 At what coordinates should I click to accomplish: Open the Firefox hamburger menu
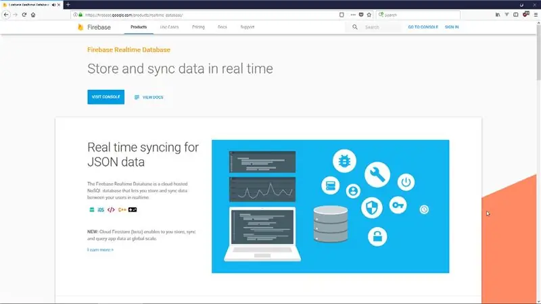[x=536, y=15]
